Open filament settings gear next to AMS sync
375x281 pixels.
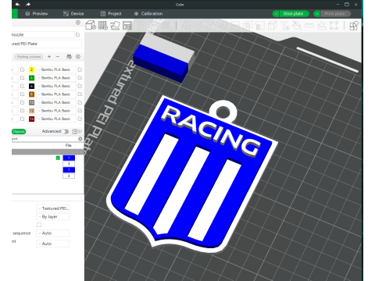tap(78, 56)
